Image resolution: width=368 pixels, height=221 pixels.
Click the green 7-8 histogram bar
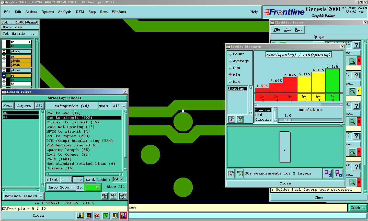[332, 80]
